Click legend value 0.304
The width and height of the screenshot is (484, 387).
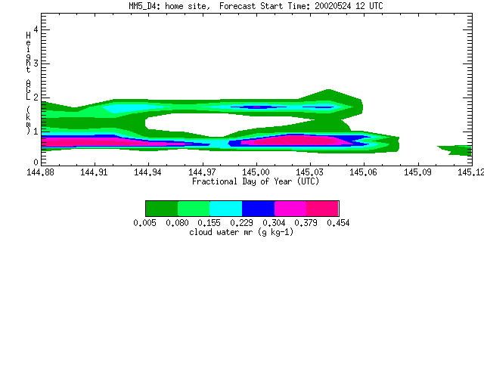[274, 223]
